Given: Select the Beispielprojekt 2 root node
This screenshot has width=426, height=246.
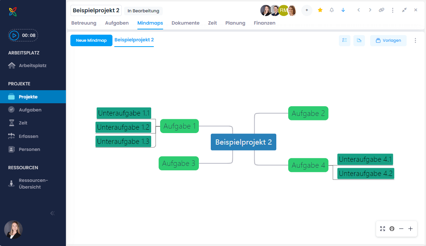Looking at the screenshot, I should point(243,142).
